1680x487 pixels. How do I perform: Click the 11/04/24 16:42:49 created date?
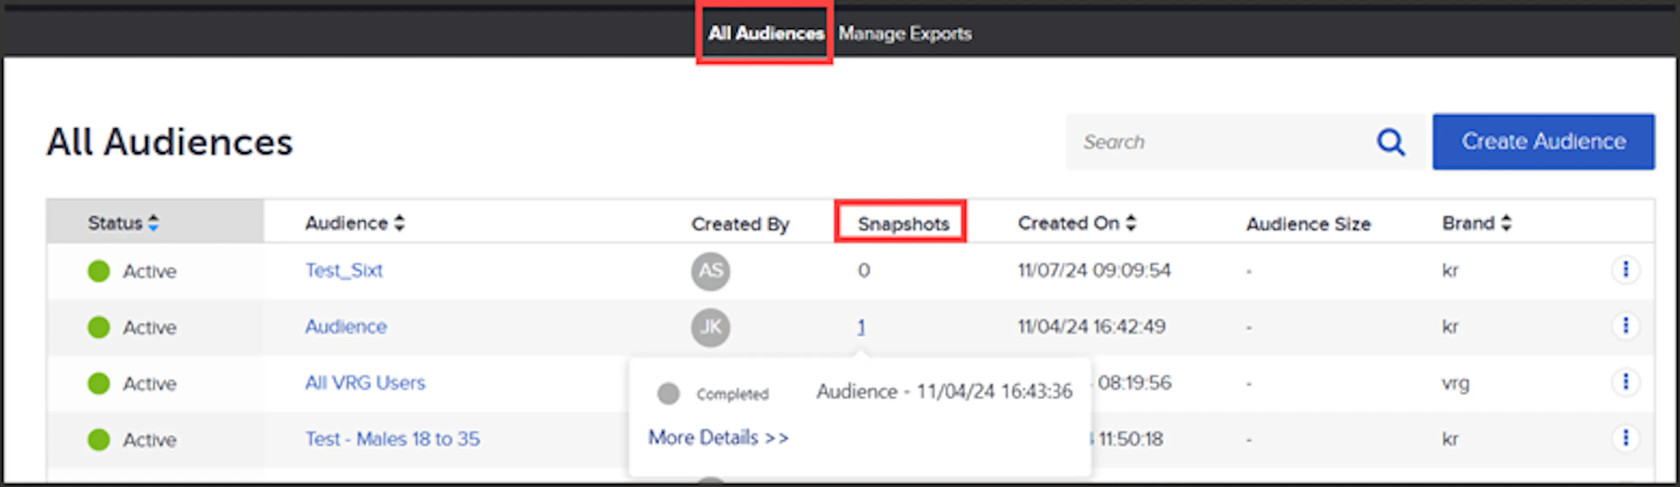pyautogui.click(x=1092, y=326)
